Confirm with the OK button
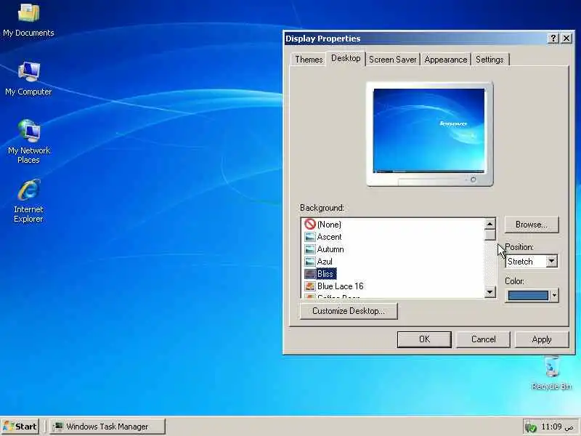Viewport: 581px width, 436px height. click(424, 339)
